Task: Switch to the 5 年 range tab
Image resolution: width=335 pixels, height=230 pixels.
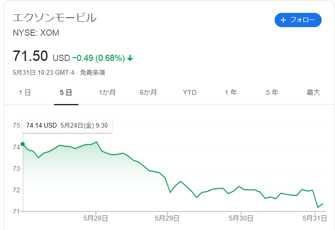Action: coord(272,92)
